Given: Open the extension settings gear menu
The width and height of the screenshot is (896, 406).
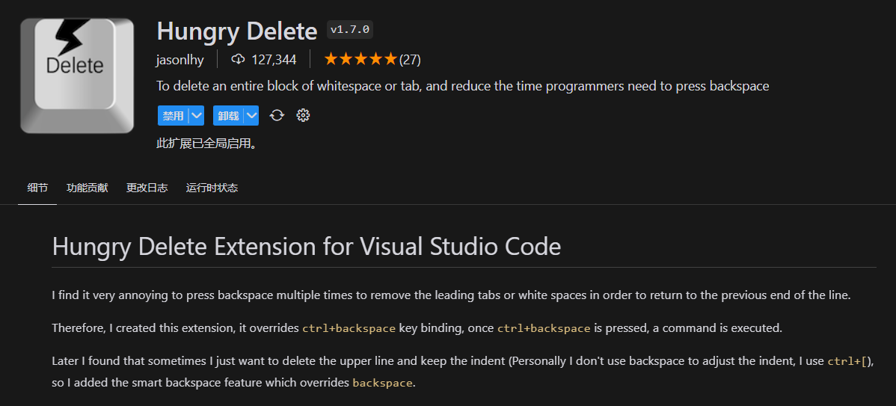Looking at the screenshot, I should pos(303,115).
